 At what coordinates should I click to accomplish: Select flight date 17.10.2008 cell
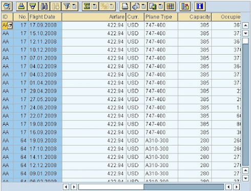click(45, 149)
